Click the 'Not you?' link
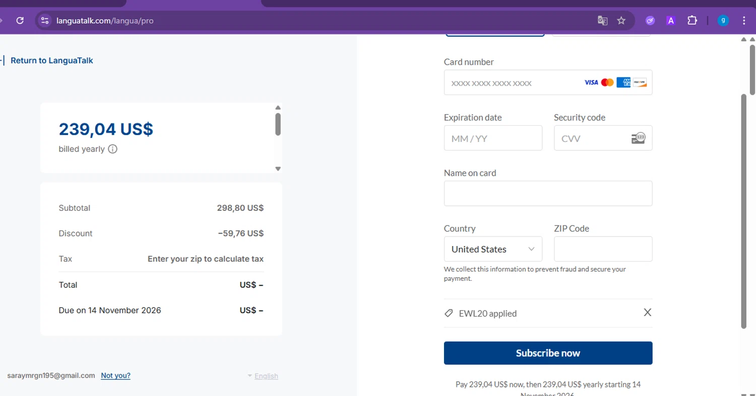 (x=115, y=375)
